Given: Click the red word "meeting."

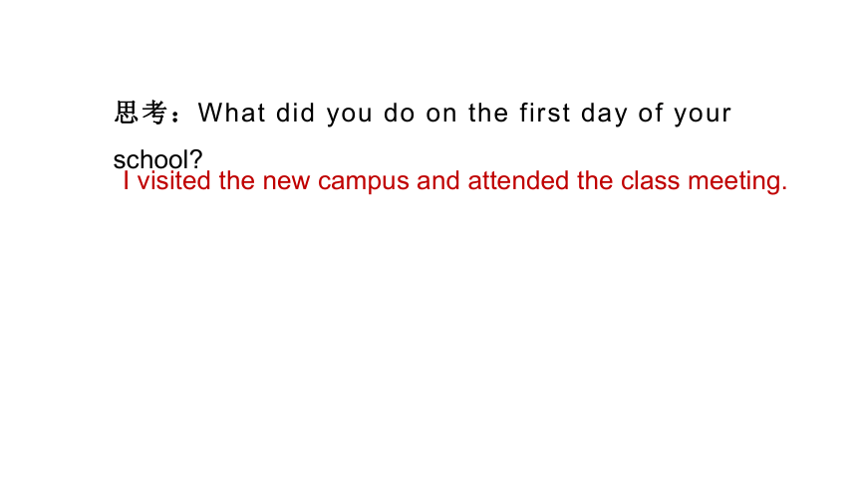Looking at the screenshot, I should [737, 182].
